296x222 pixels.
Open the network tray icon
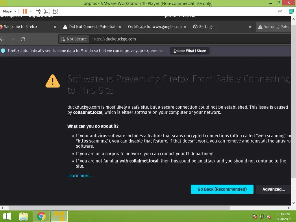[262, 217]
